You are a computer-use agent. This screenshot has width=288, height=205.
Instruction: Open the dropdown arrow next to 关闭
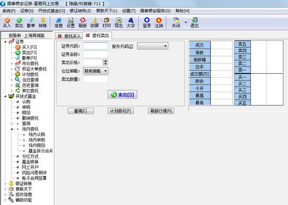point(186,22)
